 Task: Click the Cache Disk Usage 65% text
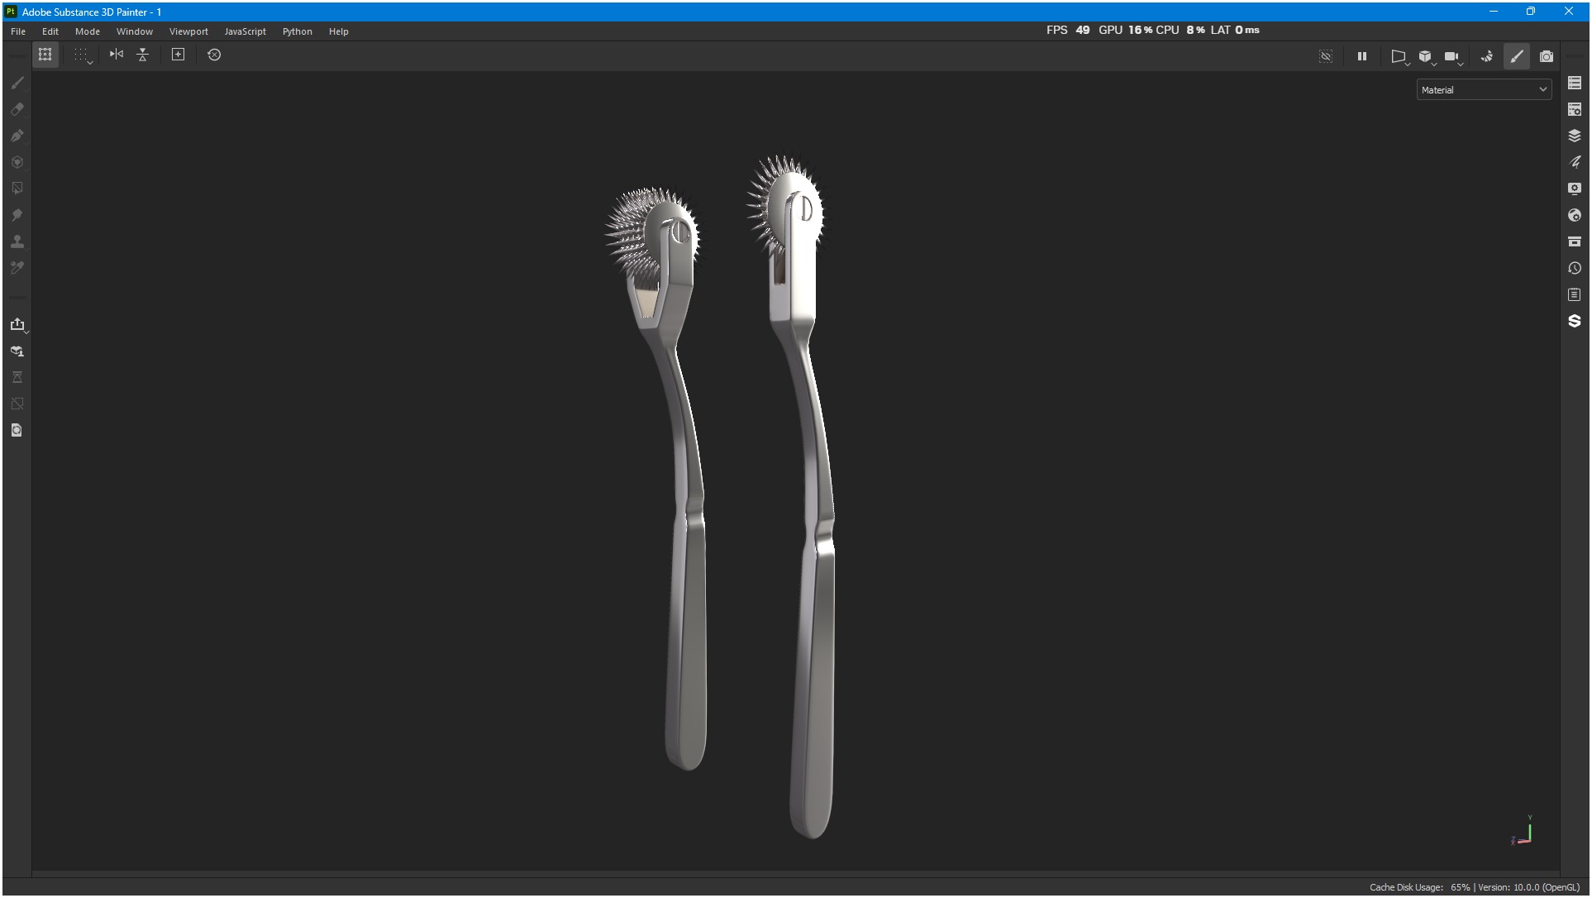click(1419, 888)
